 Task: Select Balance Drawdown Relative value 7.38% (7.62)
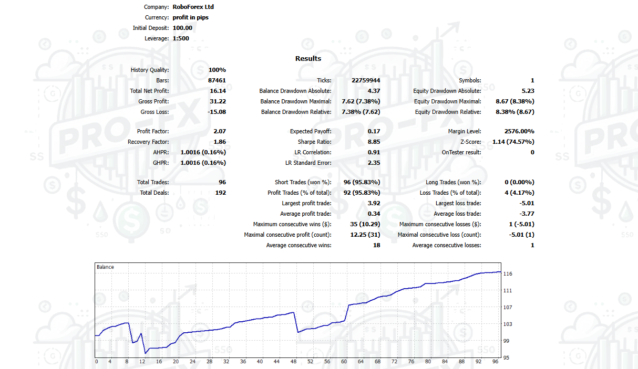click(361, 112)
